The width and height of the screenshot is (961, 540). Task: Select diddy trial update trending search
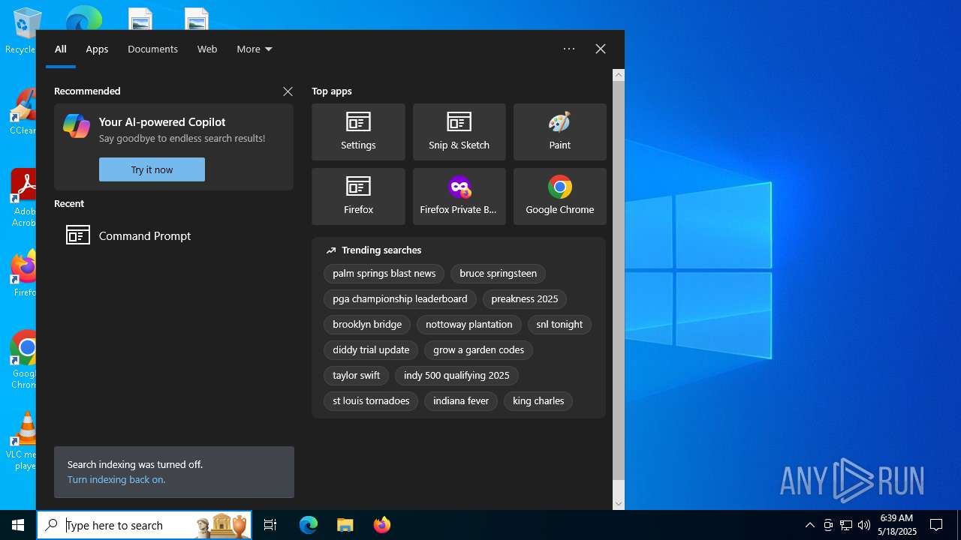pyautogui.click(x=371, y=350)
